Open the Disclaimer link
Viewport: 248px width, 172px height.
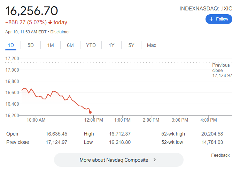60,32
